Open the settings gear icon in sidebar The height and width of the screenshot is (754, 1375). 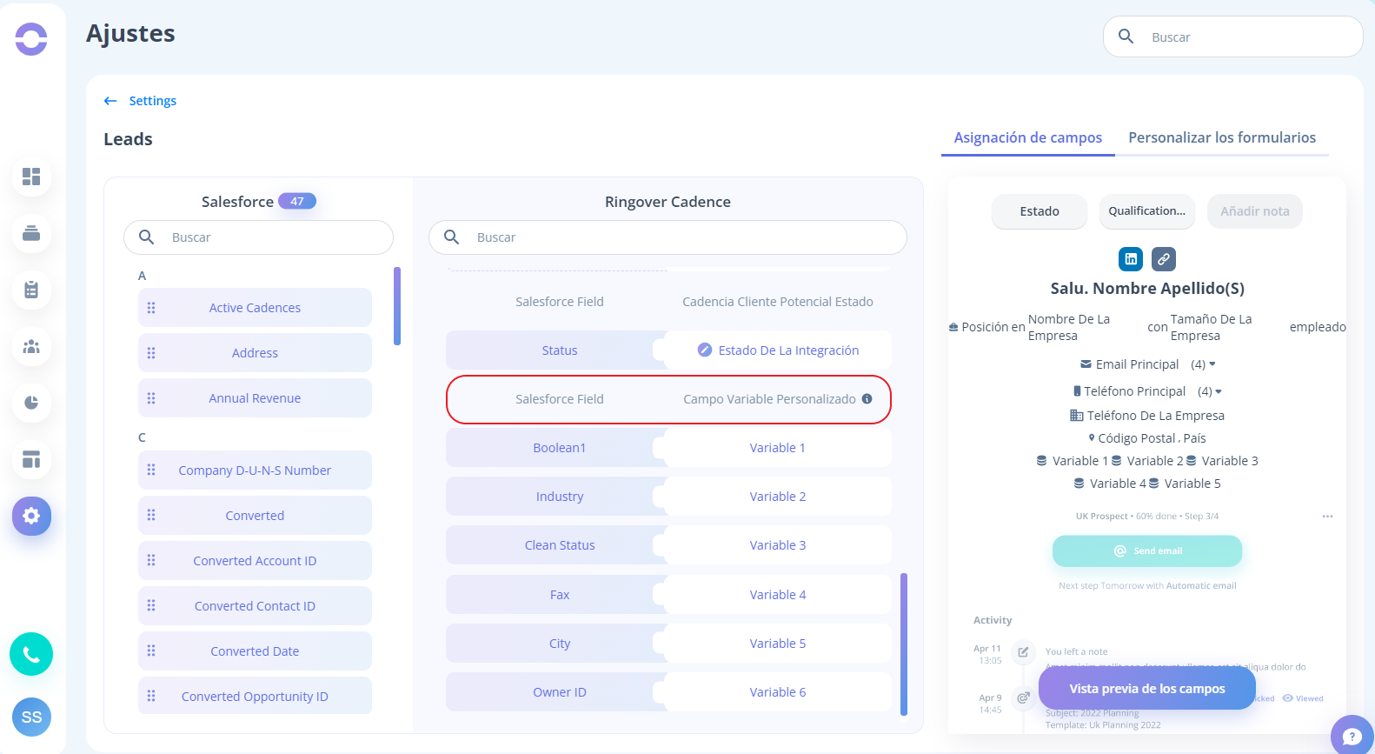coord(31,516)
